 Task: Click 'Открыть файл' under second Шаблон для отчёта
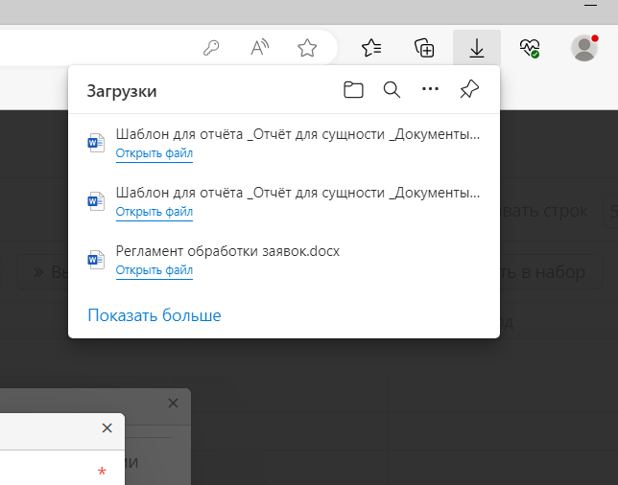point(154,212)
